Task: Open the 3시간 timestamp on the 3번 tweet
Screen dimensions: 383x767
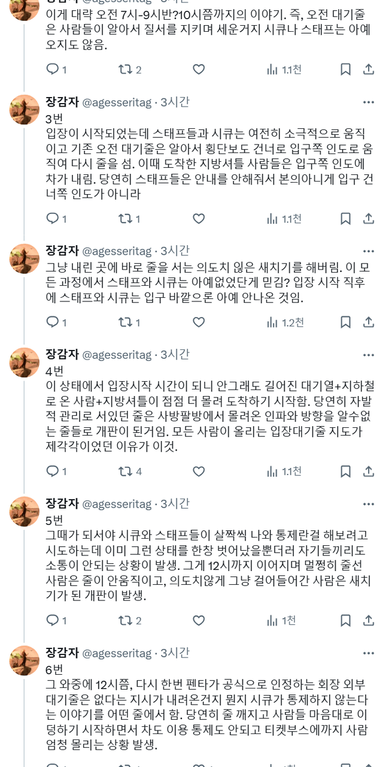Action: (x=175, y=102)
